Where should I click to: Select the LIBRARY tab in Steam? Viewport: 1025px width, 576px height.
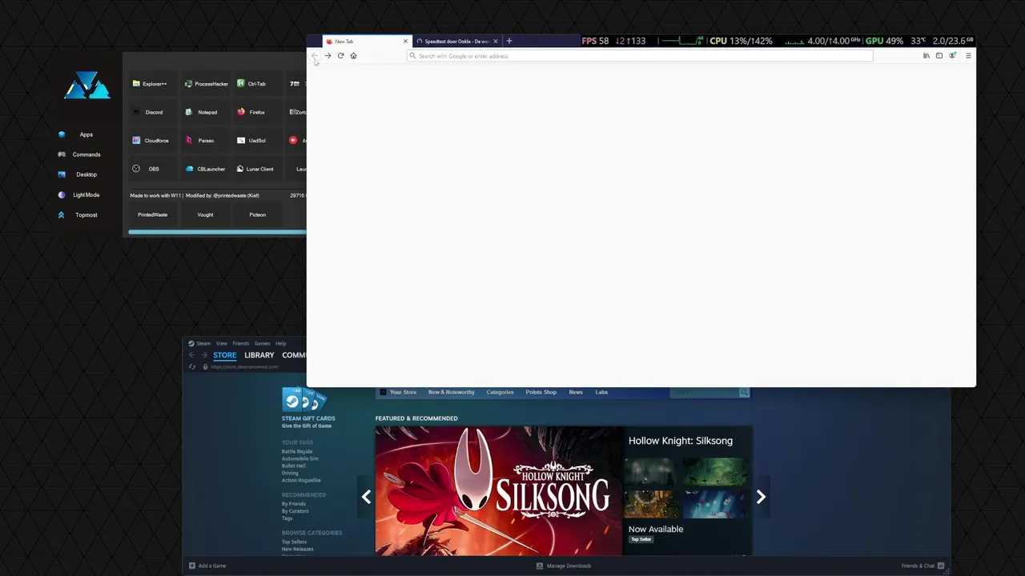(x=259, y=355)
